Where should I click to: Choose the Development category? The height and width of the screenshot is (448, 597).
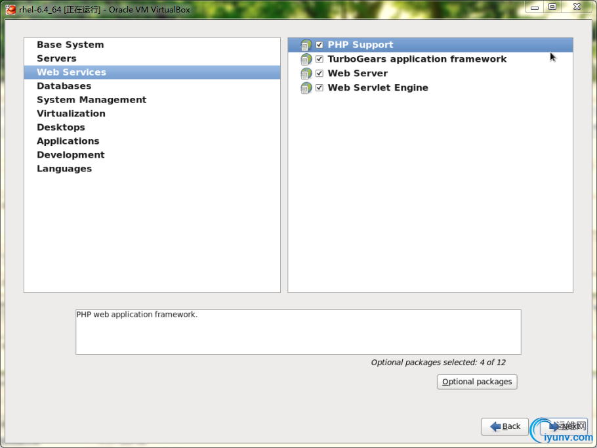click(x=152, y=154)
